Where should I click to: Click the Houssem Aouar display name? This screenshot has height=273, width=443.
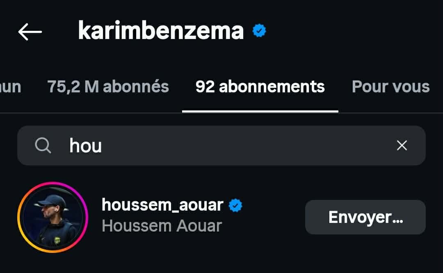[x=162, y=226]
